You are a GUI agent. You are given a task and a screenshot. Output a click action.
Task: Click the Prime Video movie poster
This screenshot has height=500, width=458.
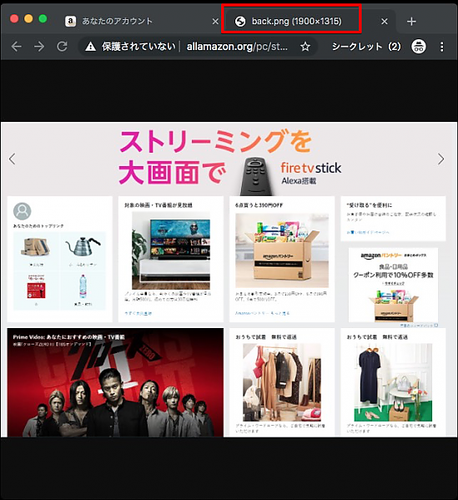pos(115,382)
